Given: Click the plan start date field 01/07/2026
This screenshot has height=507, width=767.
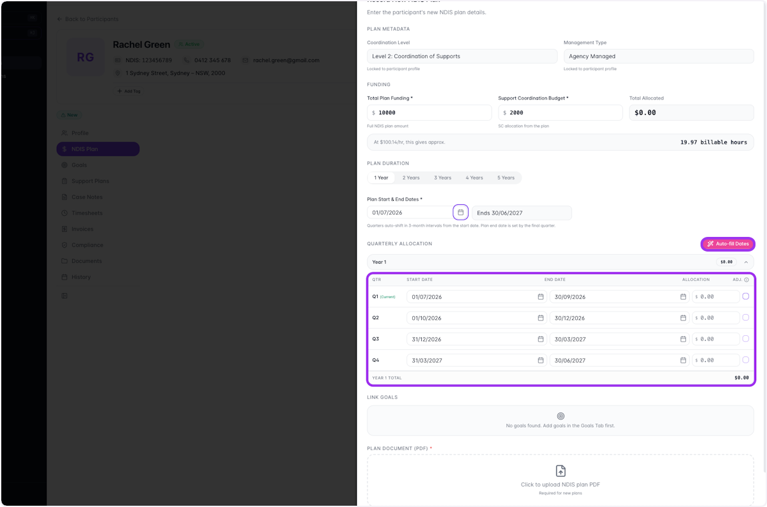Looking at the screenshot, I should pos(410,213).
